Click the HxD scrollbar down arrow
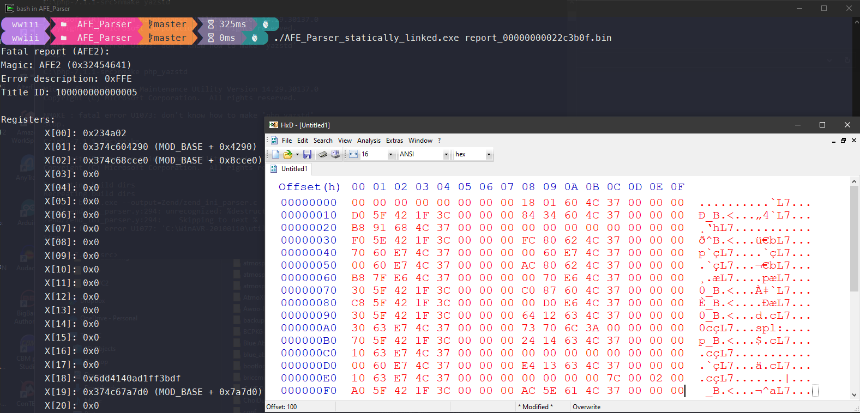The height and width of the screenshot is (413, 860). click(854, 396)
